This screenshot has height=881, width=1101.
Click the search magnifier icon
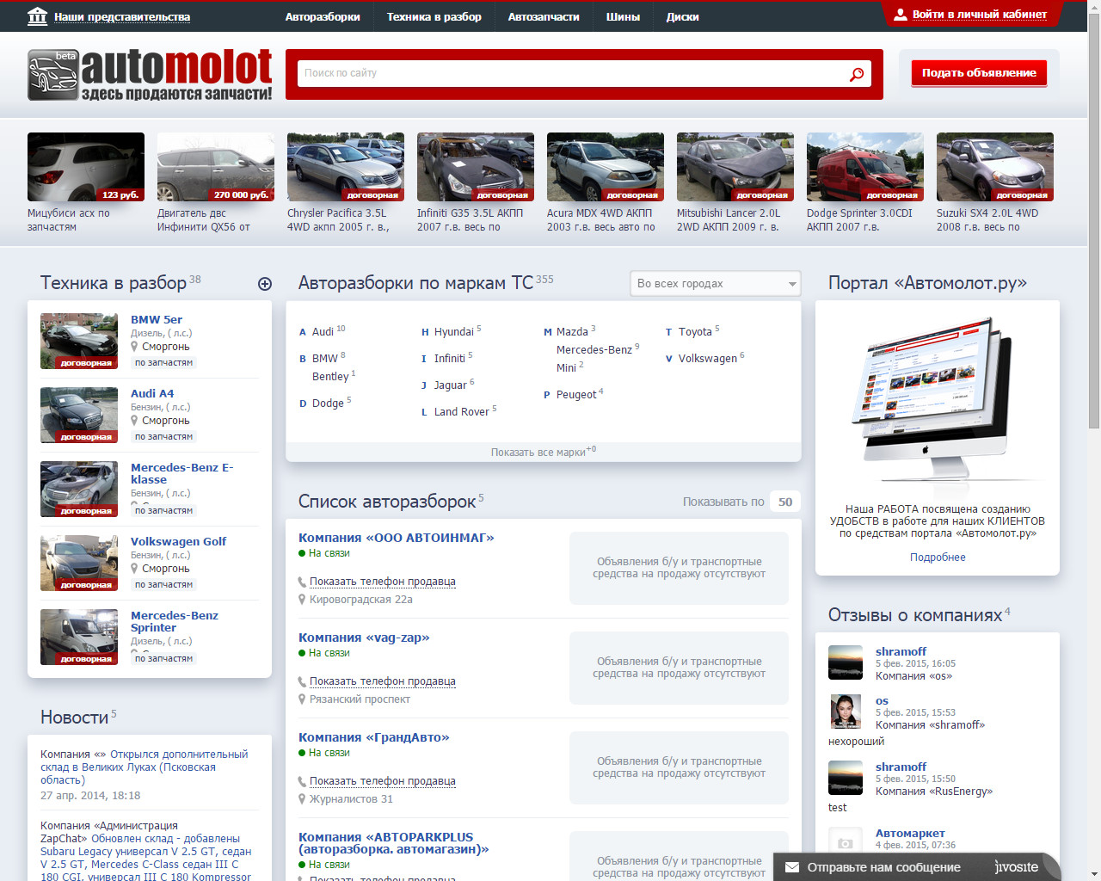coord(857,74)
